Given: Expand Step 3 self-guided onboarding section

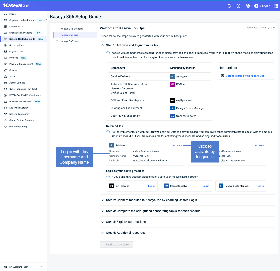Looking at the screenshot, I should coord(102,211).
